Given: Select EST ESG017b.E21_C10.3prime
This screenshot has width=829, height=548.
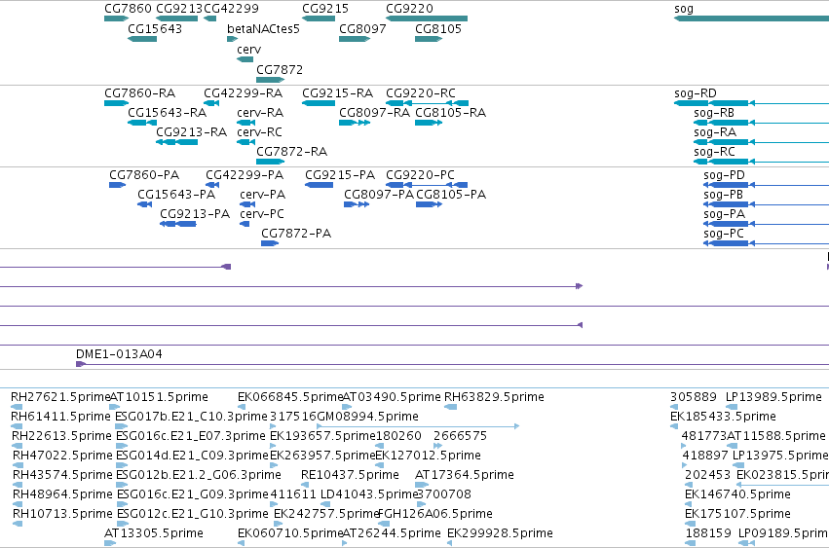Looking at the screenshot, I should pyautogui.click(x=191, y=417).
